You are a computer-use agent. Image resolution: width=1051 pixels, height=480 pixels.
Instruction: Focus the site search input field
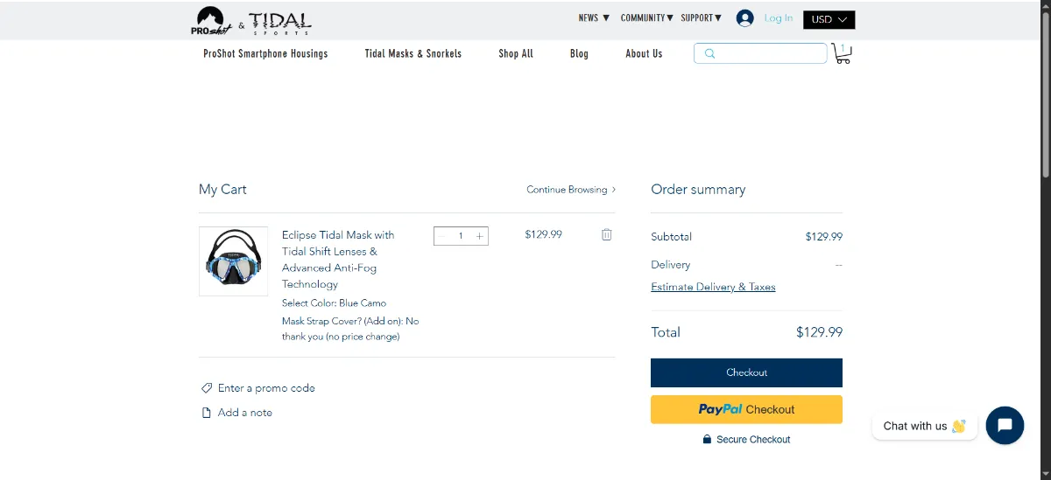760,53
